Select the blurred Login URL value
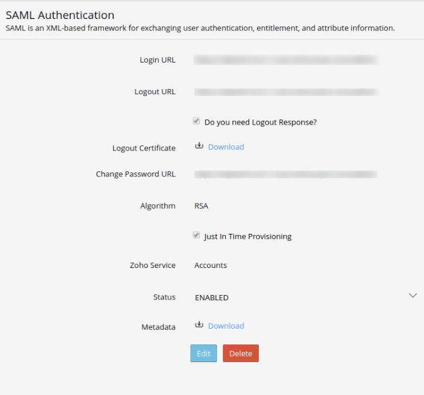424x395 pixels. [285, 60]
